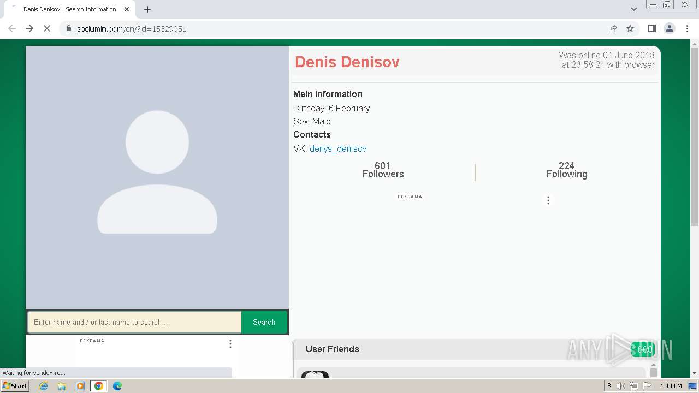This screenshot has width=699, height=393.
Task: Click Chrome icon in taskbar
Action: point(99,386)
